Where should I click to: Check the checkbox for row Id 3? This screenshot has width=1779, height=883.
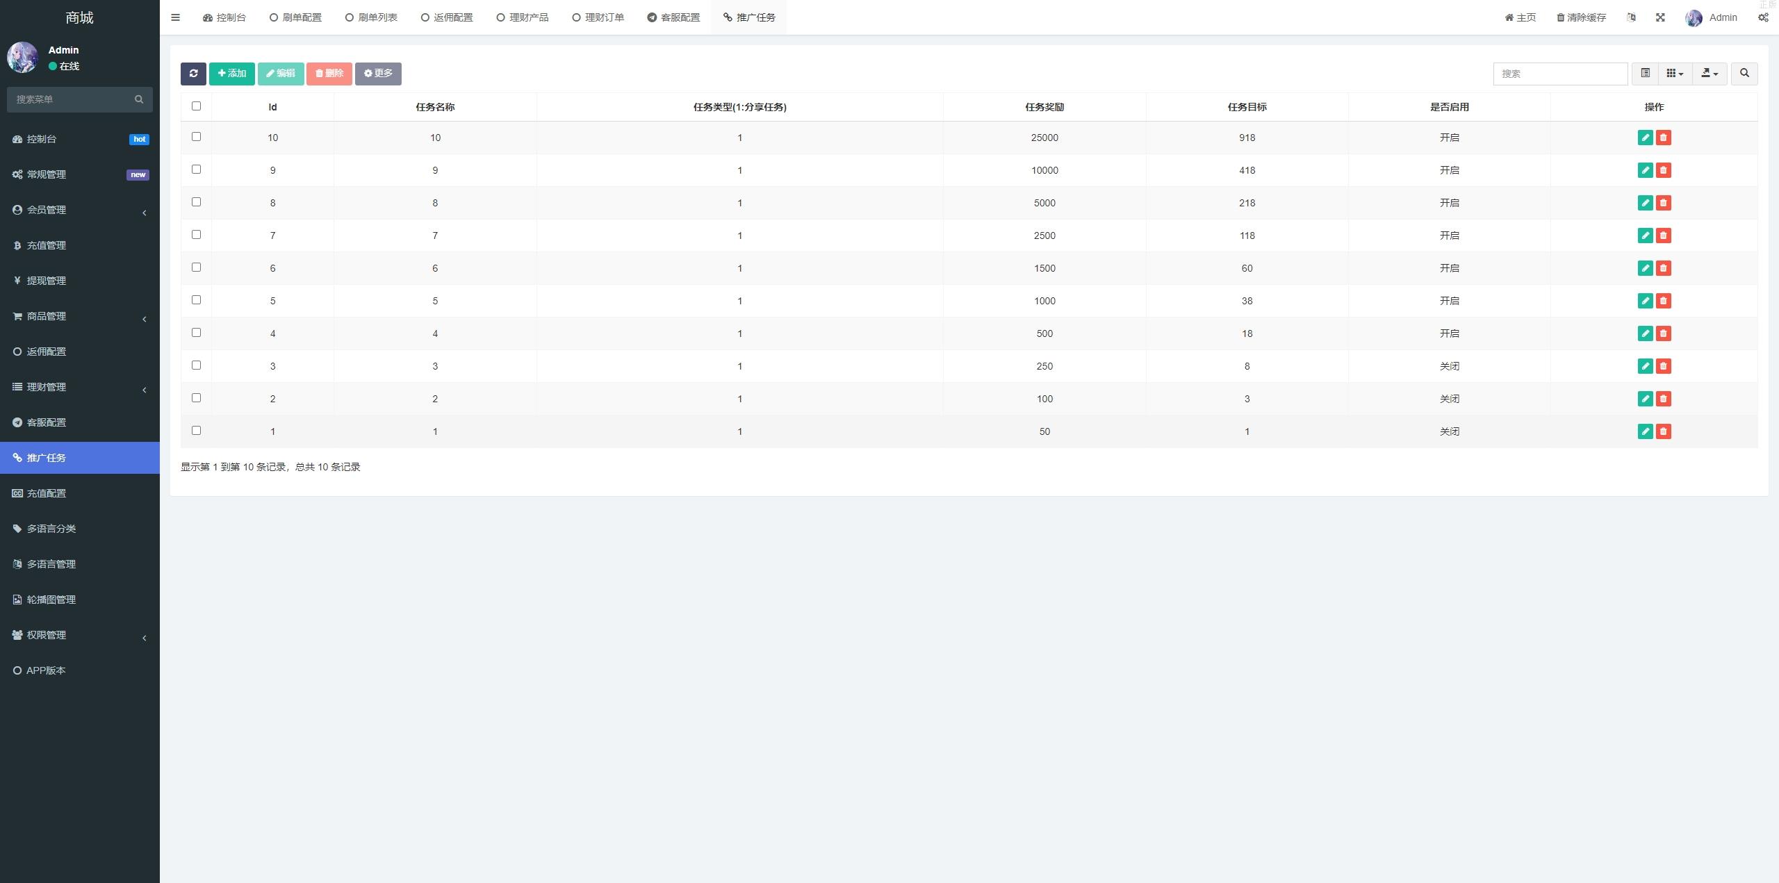(196, 365)
